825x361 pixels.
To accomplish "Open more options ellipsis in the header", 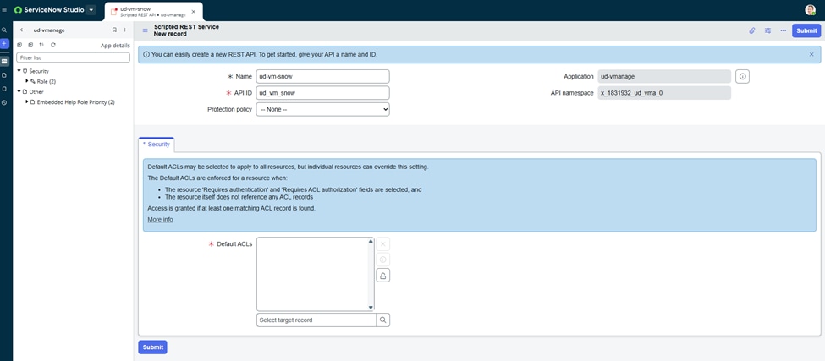I will pyautogui.click(x=784, y=30).
